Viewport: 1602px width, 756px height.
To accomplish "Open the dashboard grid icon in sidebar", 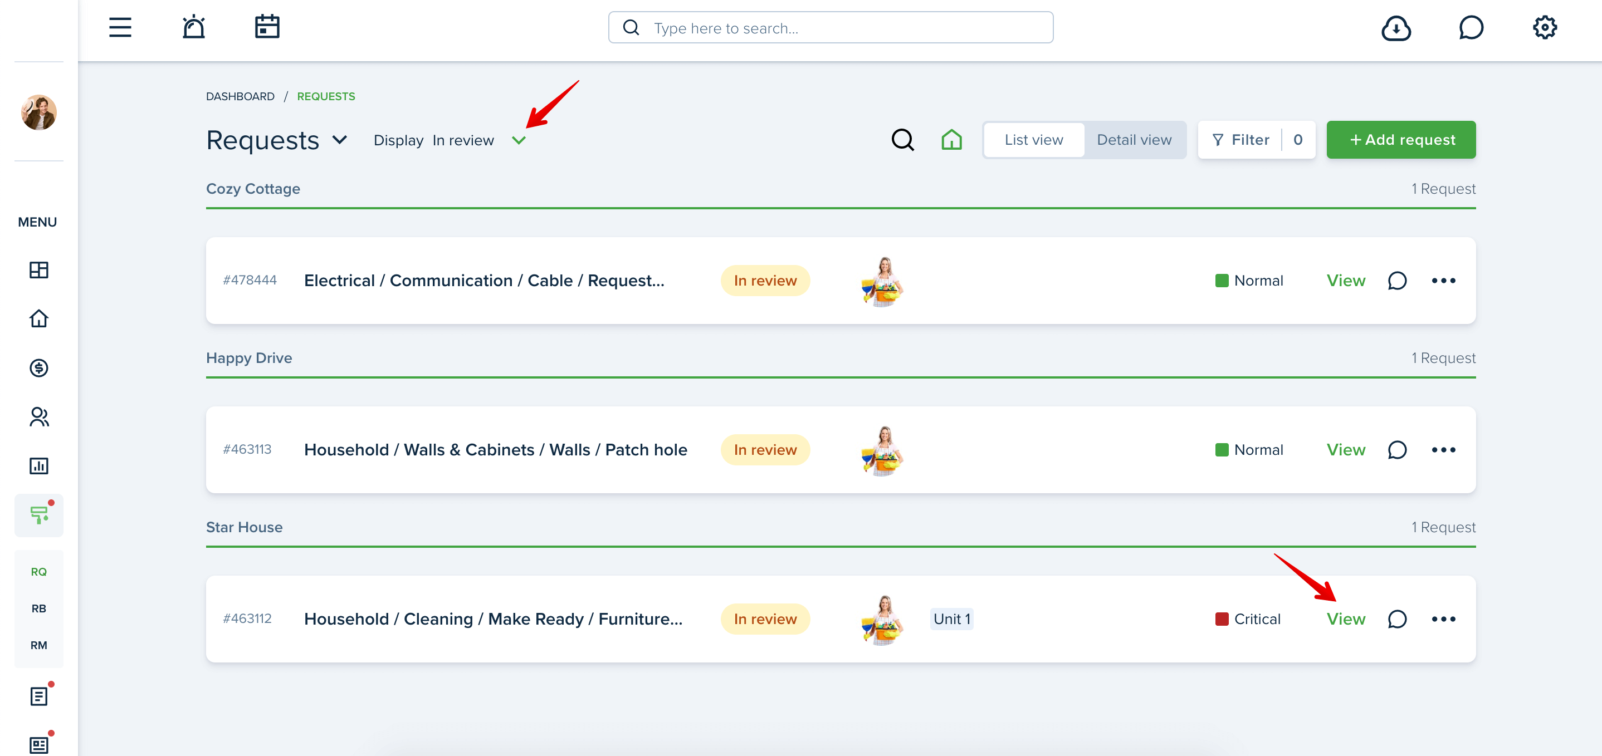I will (38, 270).
